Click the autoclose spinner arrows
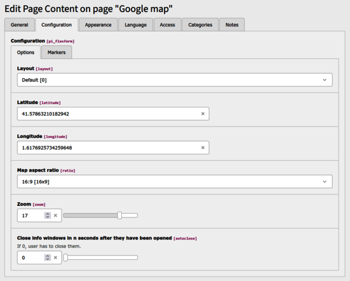 coord(48,257)
